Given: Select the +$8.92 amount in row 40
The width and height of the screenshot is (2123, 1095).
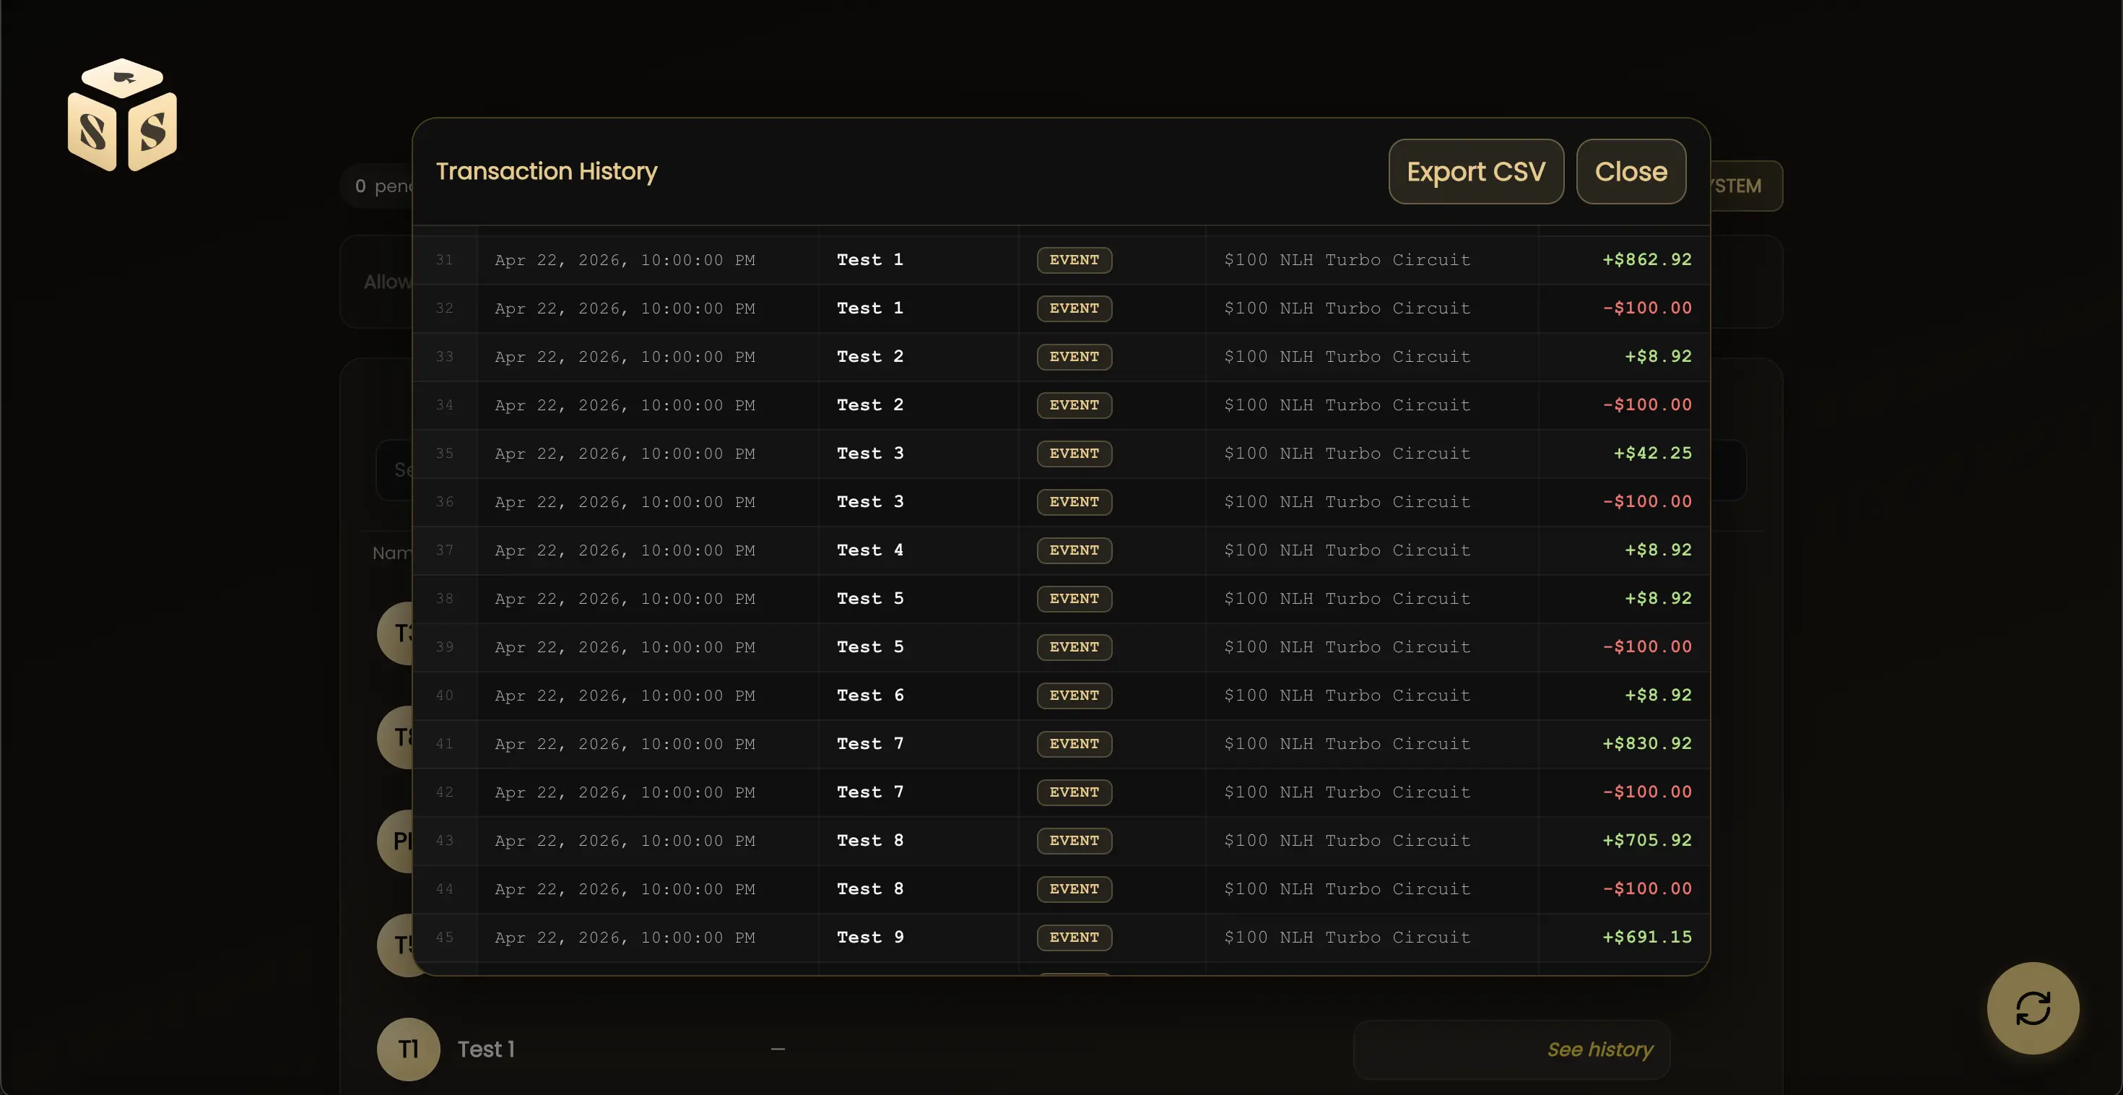Looking at the screenshot, I should 1658,695.
